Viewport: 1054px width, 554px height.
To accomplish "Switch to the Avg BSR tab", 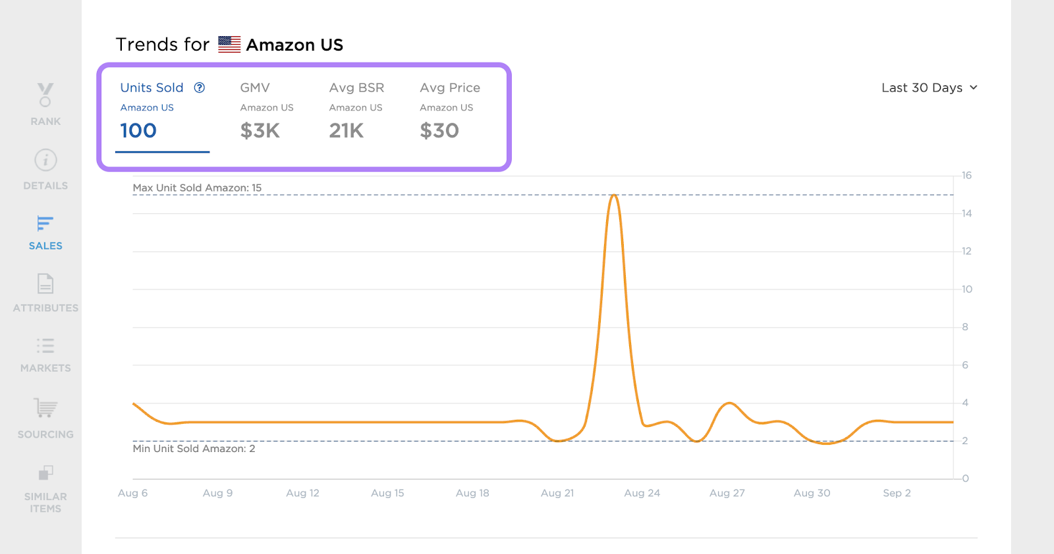I will pyautogui.click(x=356, y=111).
